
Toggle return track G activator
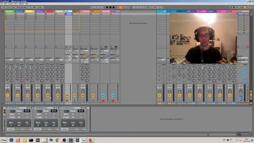click(220, 95)
